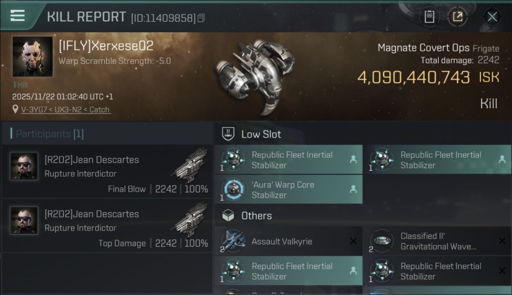Share the kill report externally
512x295 pixels.
[458, 17]
